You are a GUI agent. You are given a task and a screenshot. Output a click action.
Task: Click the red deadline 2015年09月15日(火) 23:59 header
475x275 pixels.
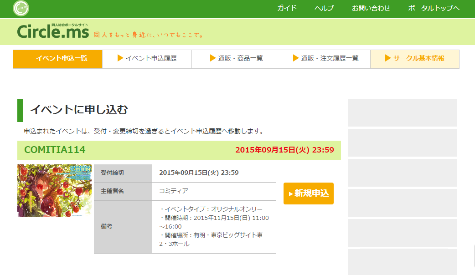285,150
